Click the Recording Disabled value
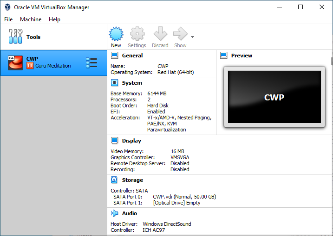This screenshot has height=236, width=333. click(180, 169)
